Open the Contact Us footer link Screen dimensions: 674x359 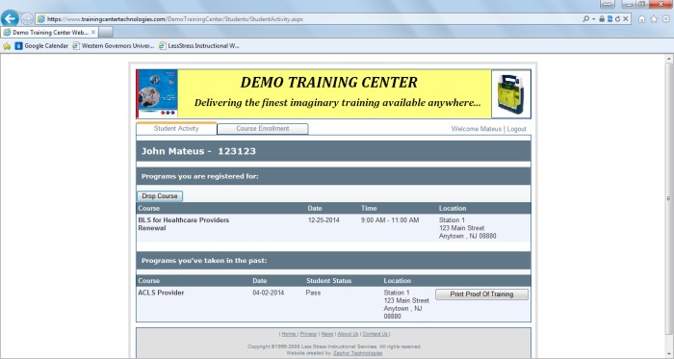376,334
